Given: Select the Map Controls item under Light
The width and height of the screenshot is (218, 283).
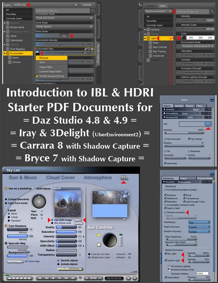Looking at the screenshot, I should coord(160,47).
